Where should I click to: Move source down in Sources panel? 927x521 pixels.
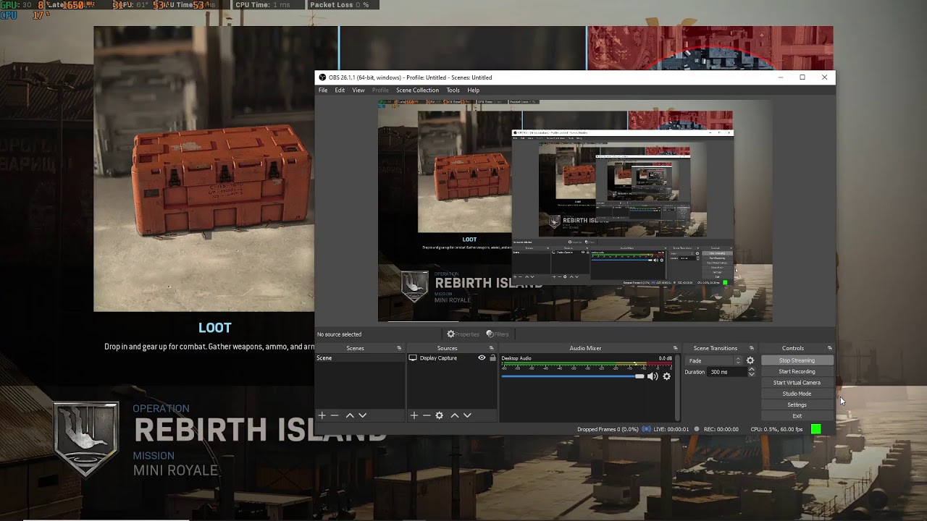click(467, 415)
